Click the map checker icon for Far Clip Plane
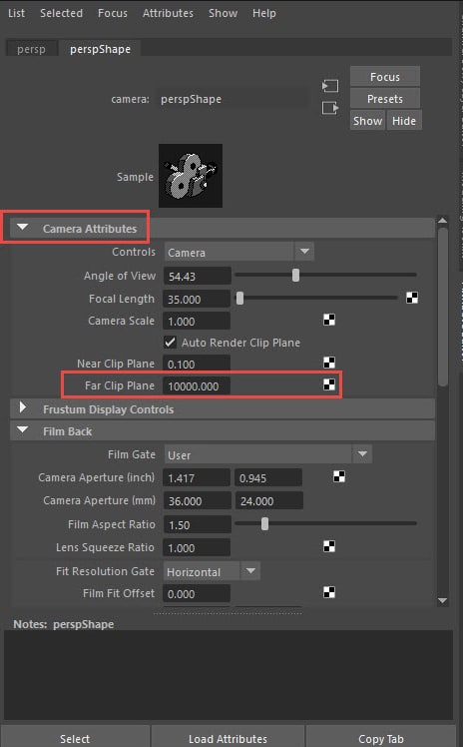This screenshot has height=747, width=463. [329, 384]
